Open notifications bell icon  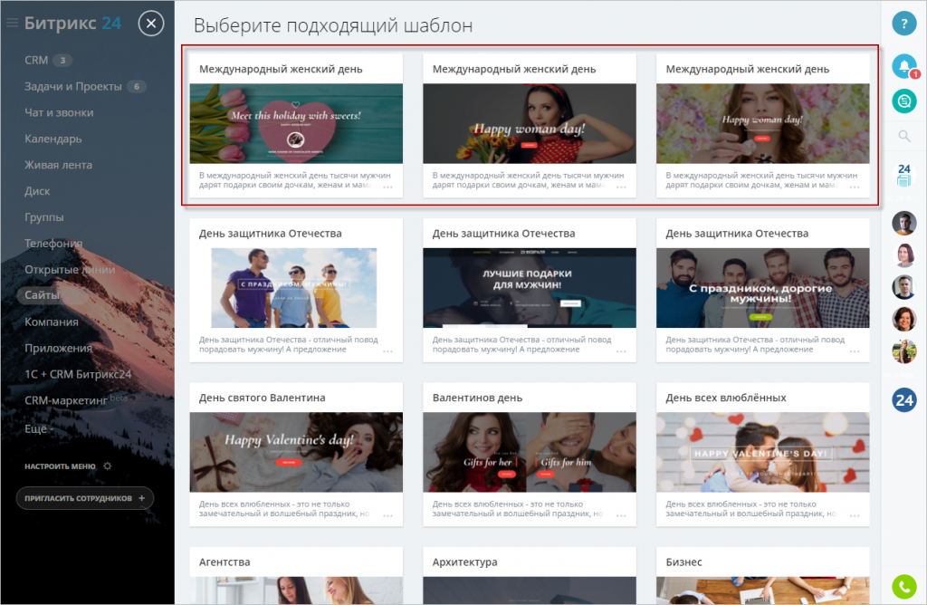coord(904,65)
